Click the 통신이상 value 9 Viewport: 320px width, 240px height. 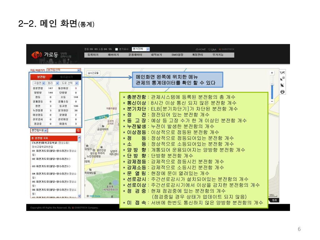pos(76,88)
